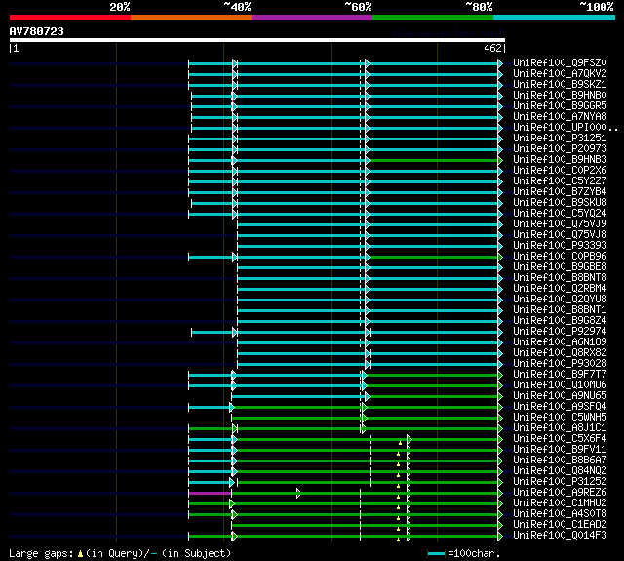
Task: Open the UniRef100_B9HNB3 hit label
Action: 560,160
